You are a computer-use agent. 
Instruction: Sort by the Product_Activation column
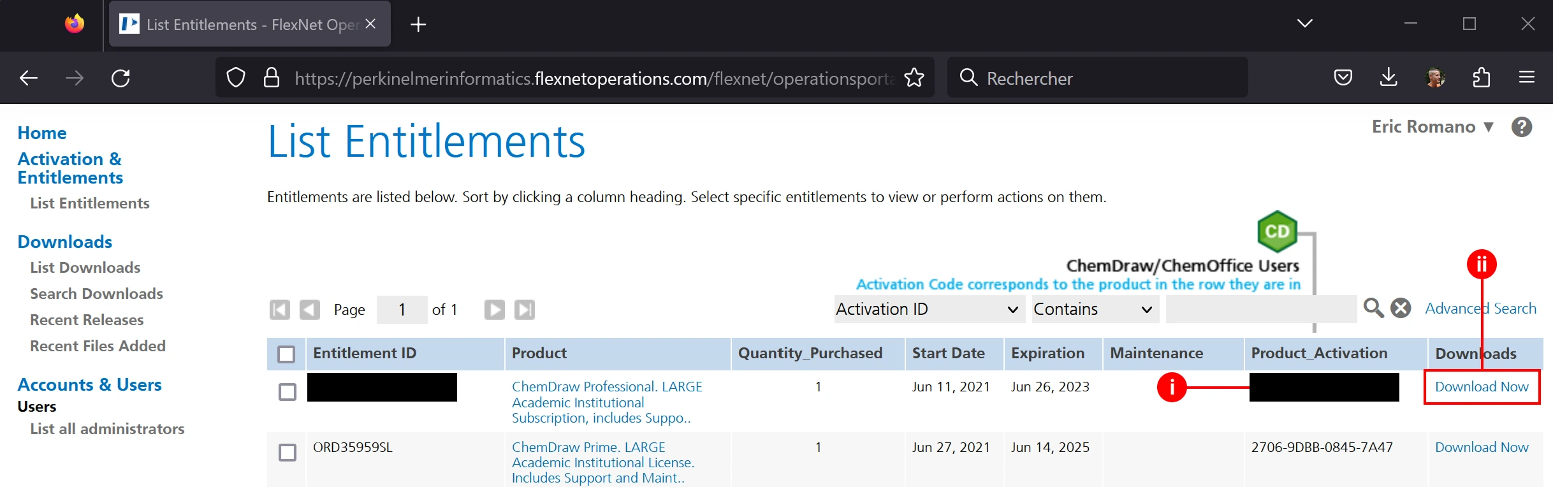[x=1319, y=353]
